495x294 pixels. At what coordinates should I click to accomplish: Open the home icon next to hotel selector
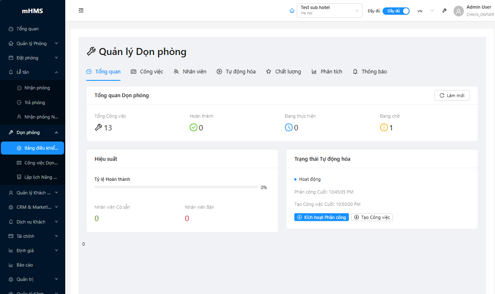click(292, 10)
